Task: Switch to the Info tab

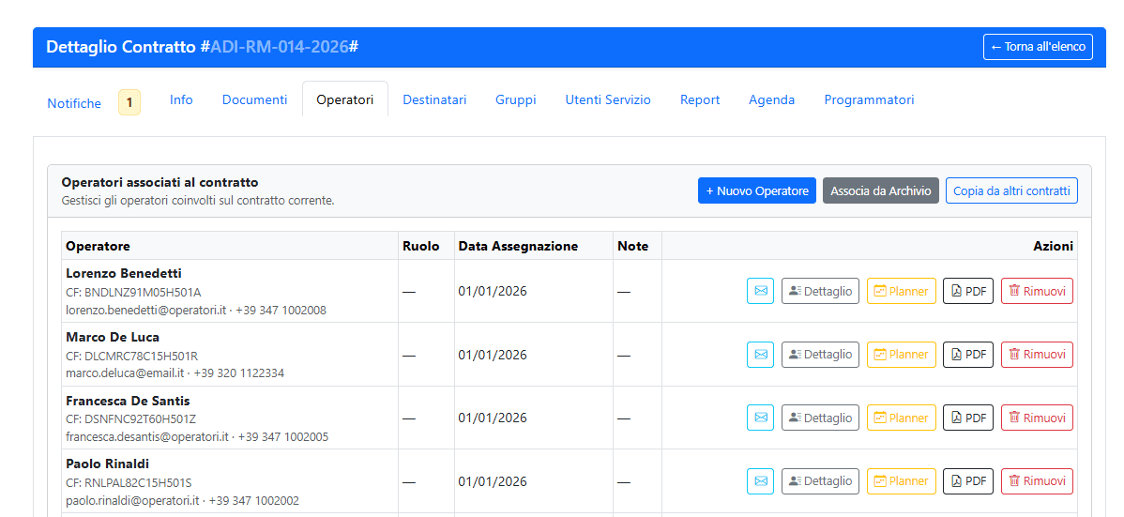Action: pos(181,99)
